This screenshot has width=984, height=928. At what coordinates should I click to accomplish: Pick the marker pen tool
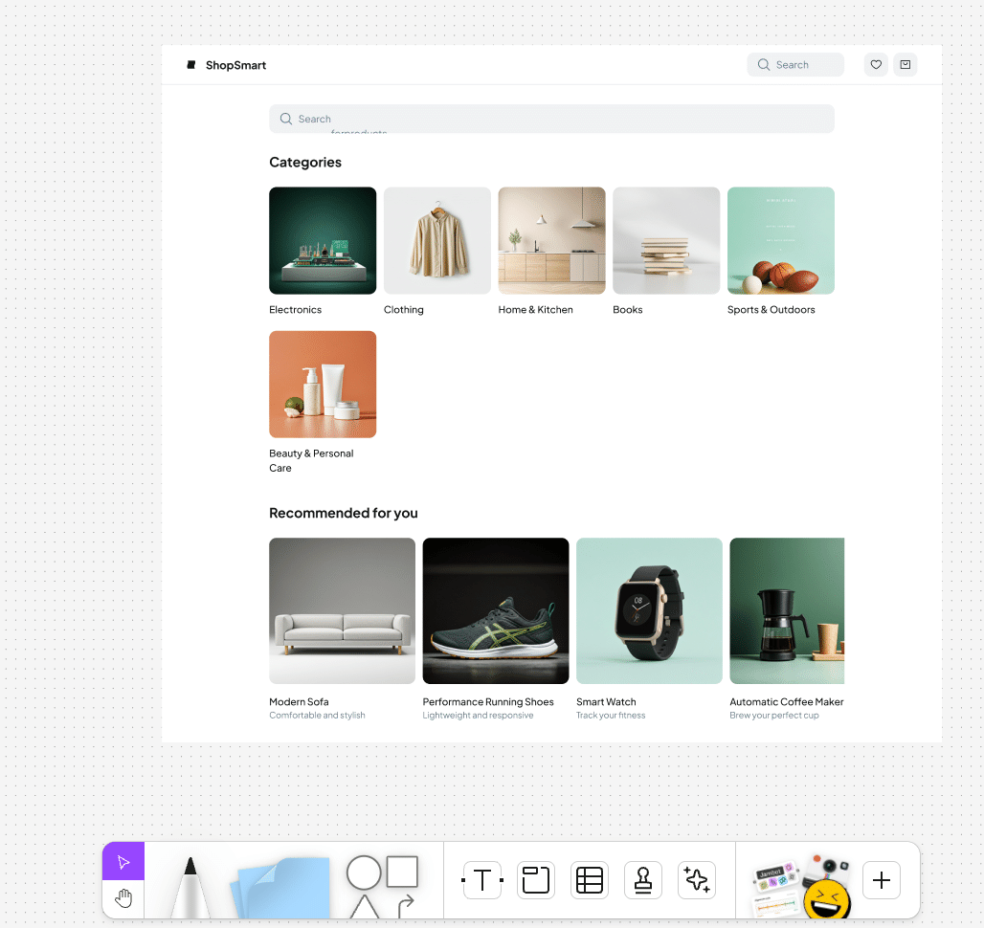tap(190, 887)
